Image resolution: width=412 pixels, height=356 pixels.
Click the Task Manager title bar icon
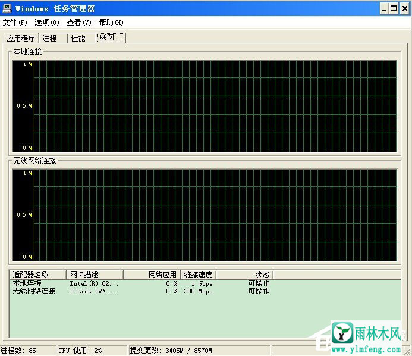coord(7,8)
